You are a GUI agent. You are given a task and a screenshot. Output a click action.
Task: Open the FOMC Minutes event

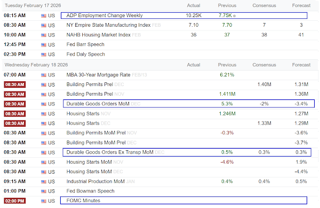point(83,201)
